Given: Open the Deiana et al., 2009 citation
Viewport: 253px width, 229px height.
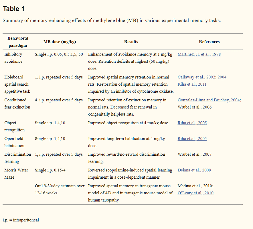Looking at the screenshot, I should [x=194, y=170].
